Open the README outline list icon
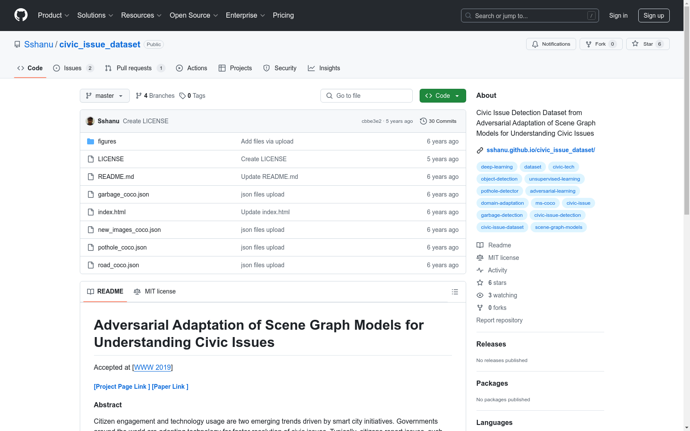This screenshot has height=431, width=690. (x=455, y=292)
